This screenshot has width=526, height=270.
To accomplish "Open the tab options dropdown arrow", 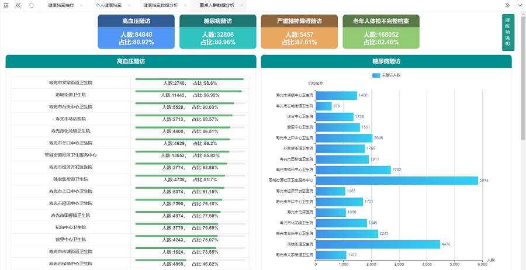I will point(520,5).
